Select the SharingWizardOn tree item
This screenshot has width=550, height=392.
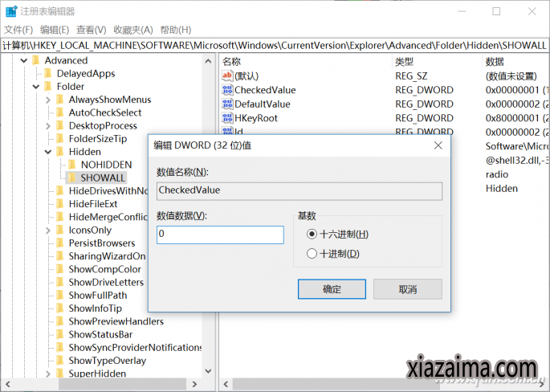pyautogui.click(x=107, y=256)
